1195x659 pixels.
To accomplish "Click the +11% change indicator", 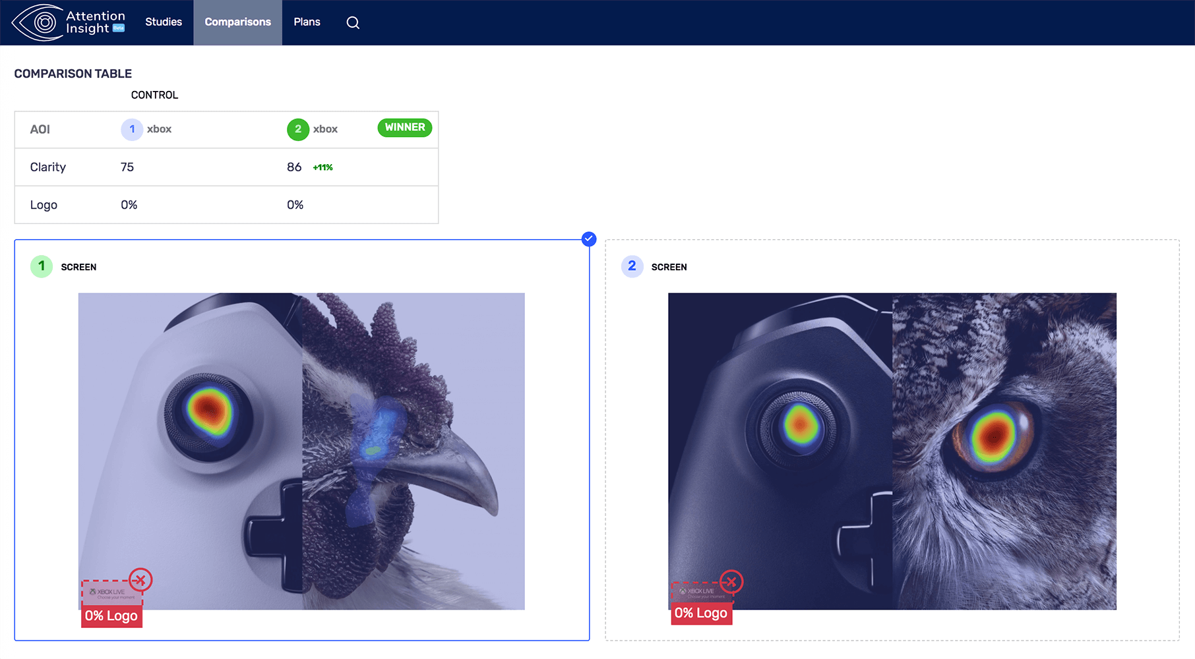I will pos(322,167).
